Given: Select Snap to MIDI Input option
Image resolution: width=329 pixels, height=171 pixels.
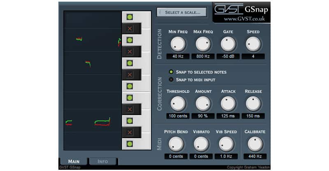Looking at the screenshot, I should point(192,80).
